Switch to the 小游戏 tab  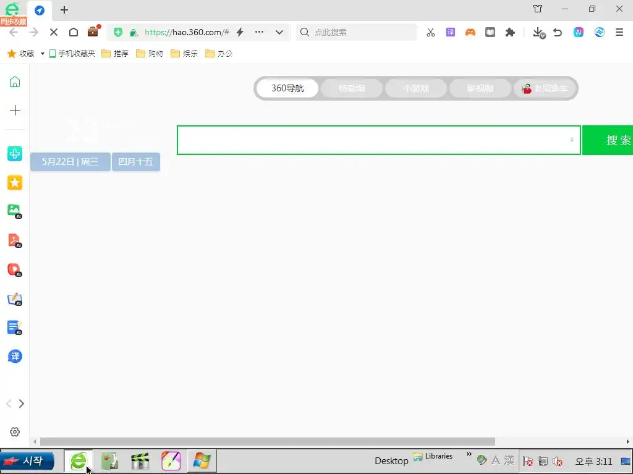click(416, 88)
